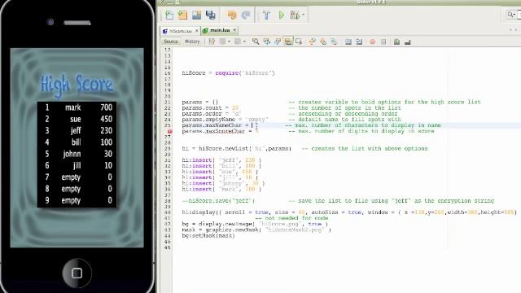
Task: Click the row 7 'empty 0' entry
Action: click(77, 177)
